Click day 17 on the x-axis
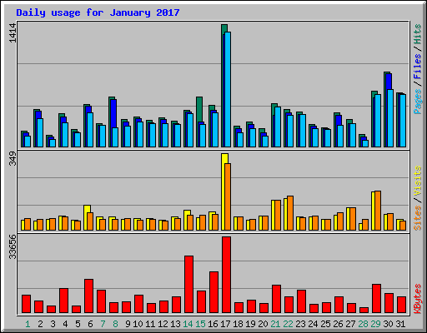Screen dimensions: 427x333 click(x=225, y=324)
